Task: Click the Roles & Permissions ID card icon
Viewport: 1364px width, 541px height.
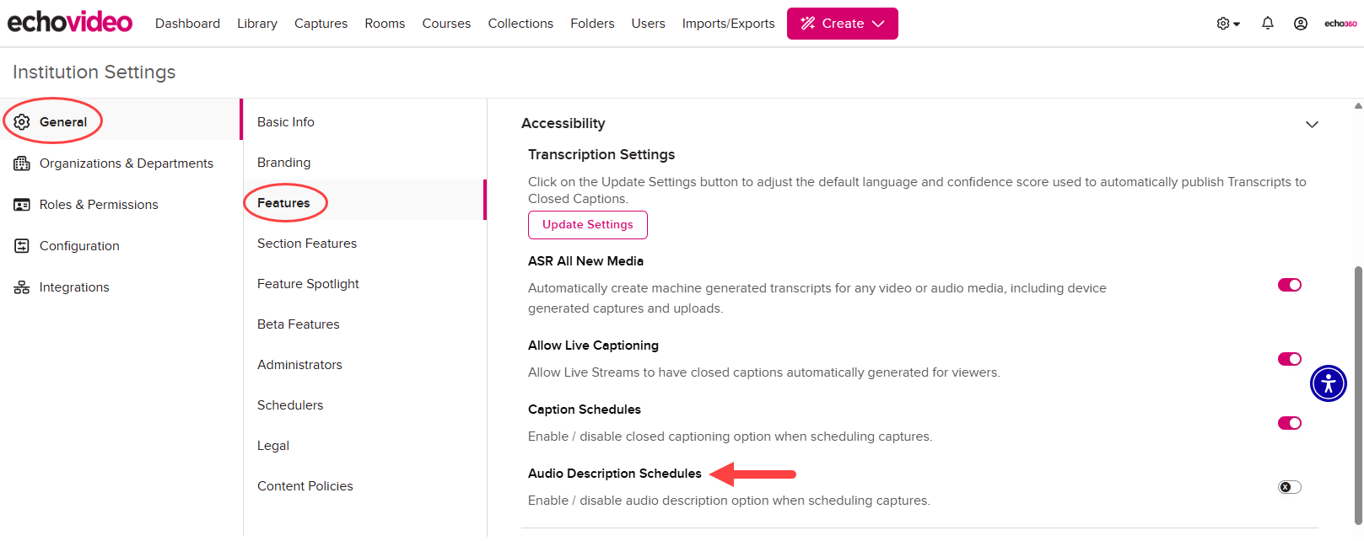Action: click(x=23, y=204)
